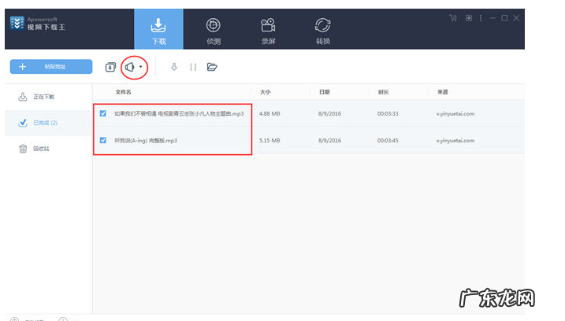565x321 pixels.
Task: Click the start download arrow icon
Action: tap(173, 67)
